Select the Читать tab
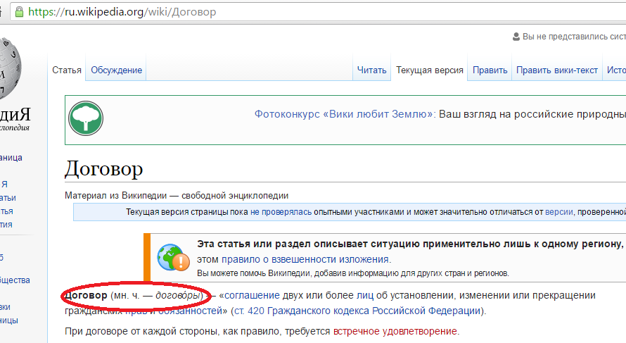The height and width of the screenshot is (343, 626). click(371, 70)
